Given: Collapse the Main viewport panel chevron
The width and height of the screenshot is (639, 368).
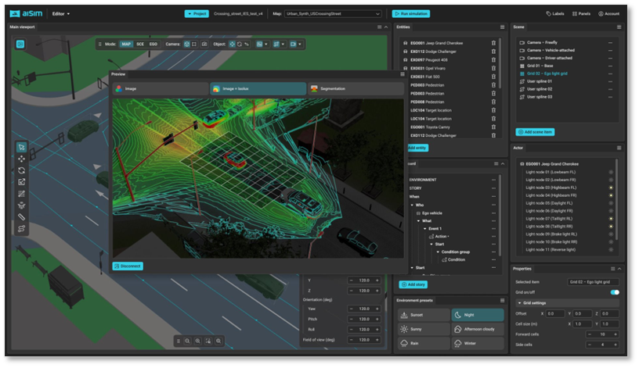Looking at the screenshot, I should (x=386, y=27).
